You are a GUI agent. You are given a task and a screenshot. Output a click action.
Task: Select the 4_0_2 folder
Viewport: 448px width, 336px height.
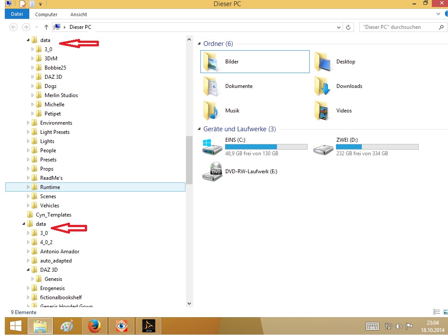[46, 242]
